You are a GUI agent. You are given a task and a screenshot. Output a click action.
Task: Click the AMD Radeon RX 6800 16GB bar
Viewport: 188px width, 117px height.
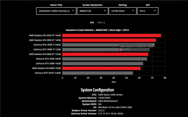[x=102, y=68]
